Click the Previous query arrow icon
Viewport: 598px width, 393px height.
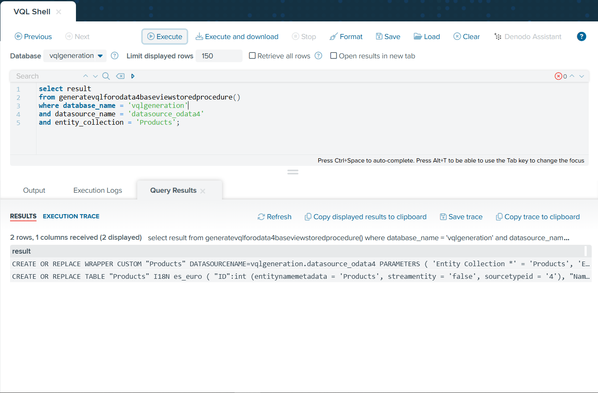(18, 37)
